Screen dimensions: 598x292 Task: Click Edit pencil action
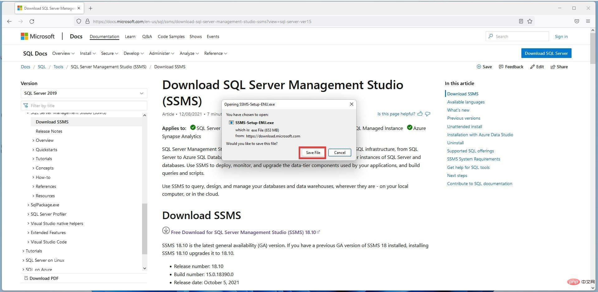pyautogui.click(x=537, y=67)
